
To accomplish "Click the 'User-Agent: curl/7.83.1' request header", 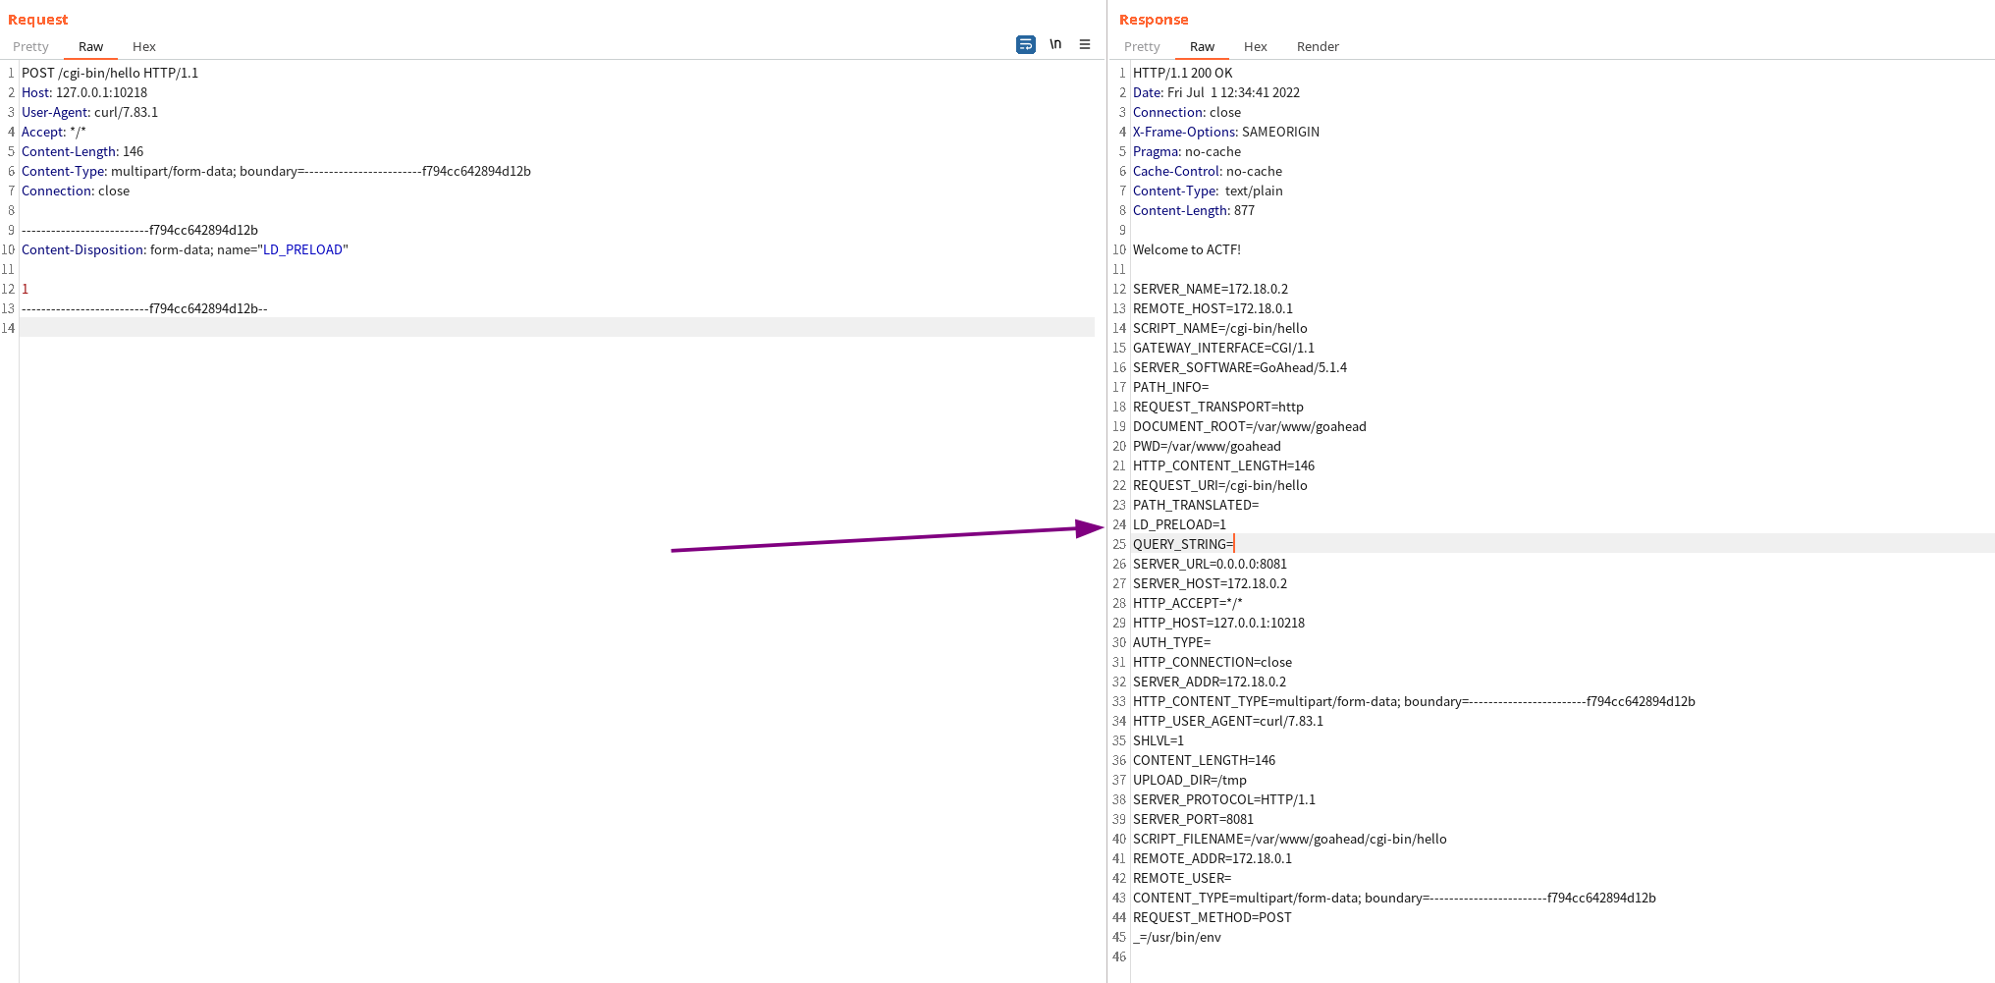I will click(89, 112).
